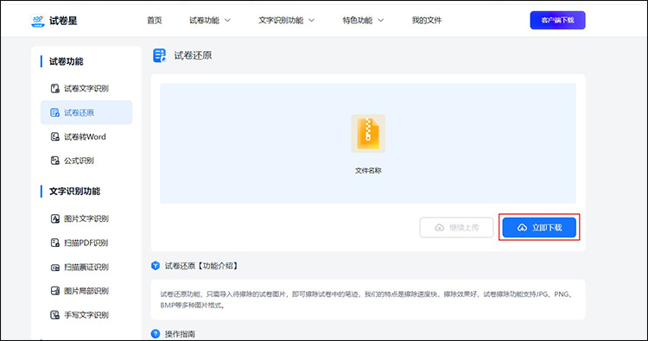Open the 文字识别功能 top menu
The height and width of the screenshot is (341, 648).
pos(281,20)
